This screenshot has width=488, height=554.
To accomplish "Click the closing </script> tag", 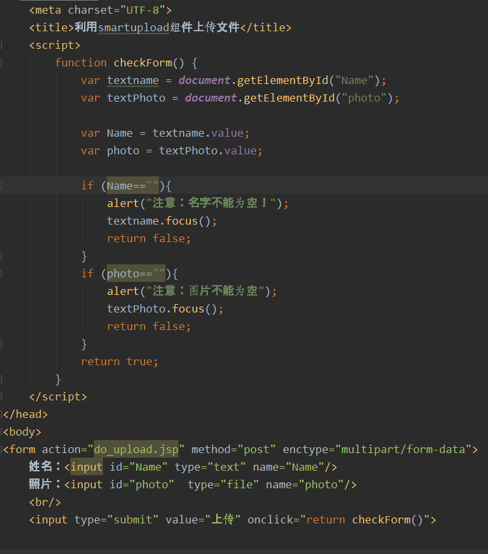I will click(58, 396).
